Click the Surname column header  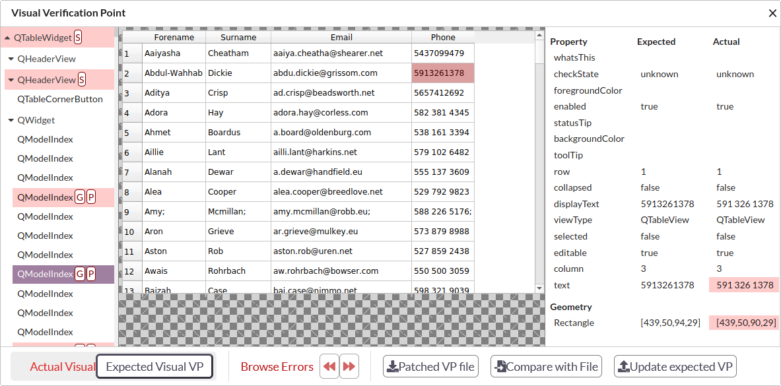[x=238, y=38]
